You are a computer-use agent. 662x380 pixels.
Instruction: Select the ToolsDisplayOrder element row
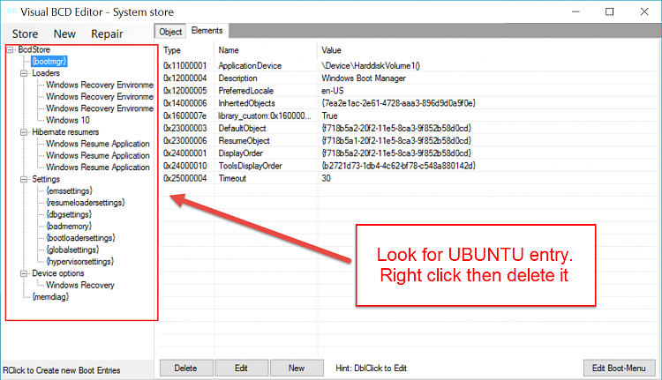[410, 166]
